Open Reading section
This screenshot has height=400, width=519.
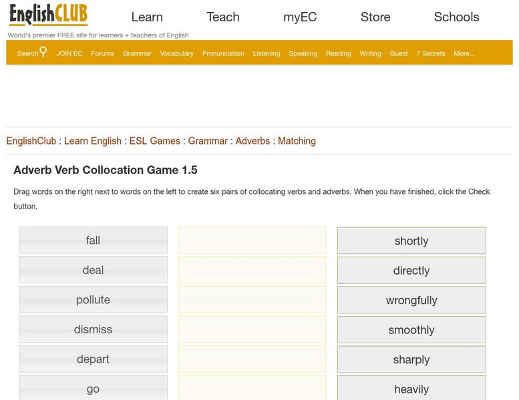click(x=338, y=53)
